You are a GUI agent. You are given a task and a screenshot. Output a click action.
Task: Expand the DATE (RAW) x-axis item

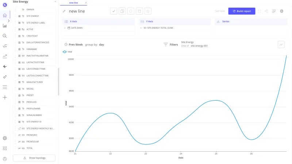(65, 28)
